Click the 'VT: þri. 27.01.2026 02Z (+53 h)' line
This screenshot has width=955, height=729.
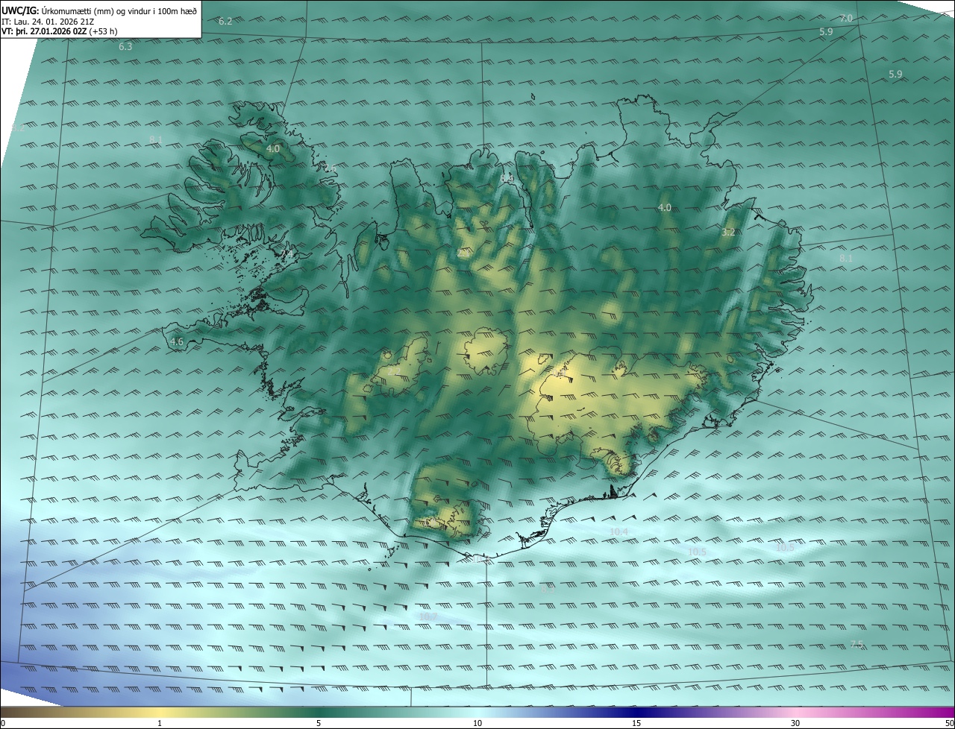(x=60, y=31)
